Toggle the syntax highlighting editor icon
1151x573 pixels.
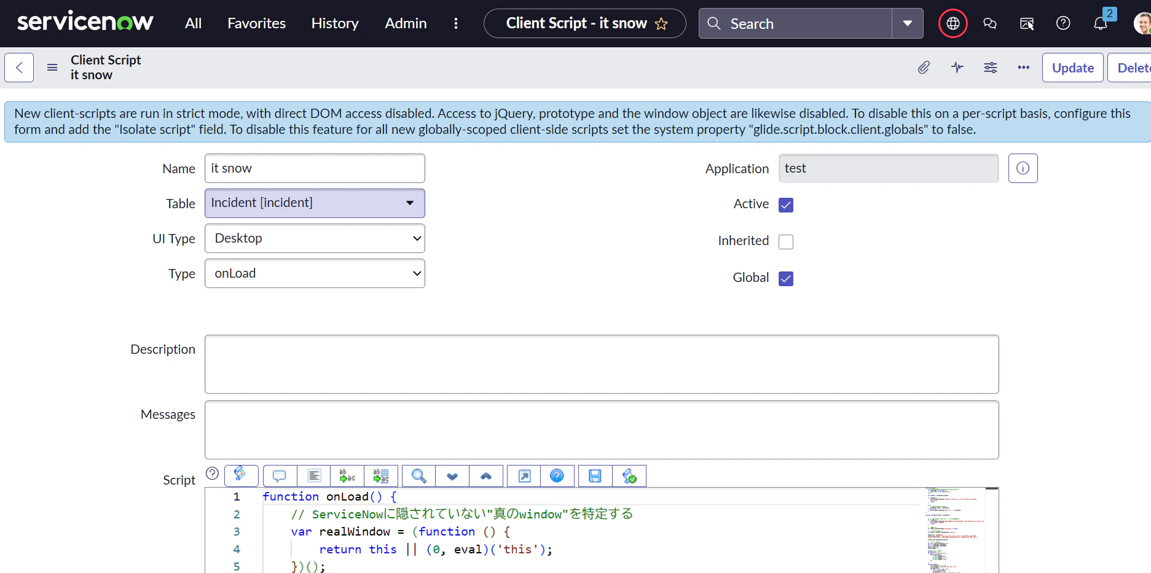[241, 475]
